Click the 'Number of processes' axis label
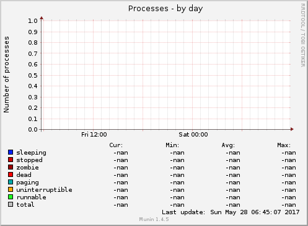 pos(6,75)
